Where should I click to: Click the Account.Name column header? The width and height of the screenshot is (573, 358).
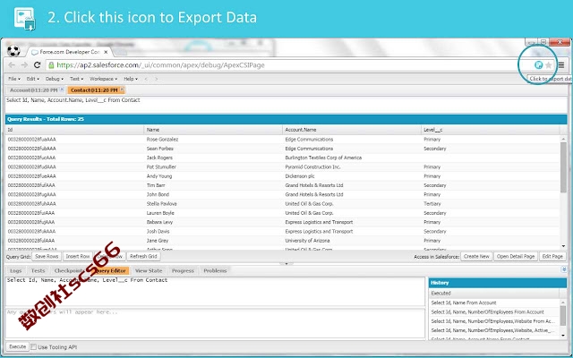[x=352, y=130]
